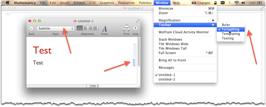Open the Cell menu

[92, 3]
